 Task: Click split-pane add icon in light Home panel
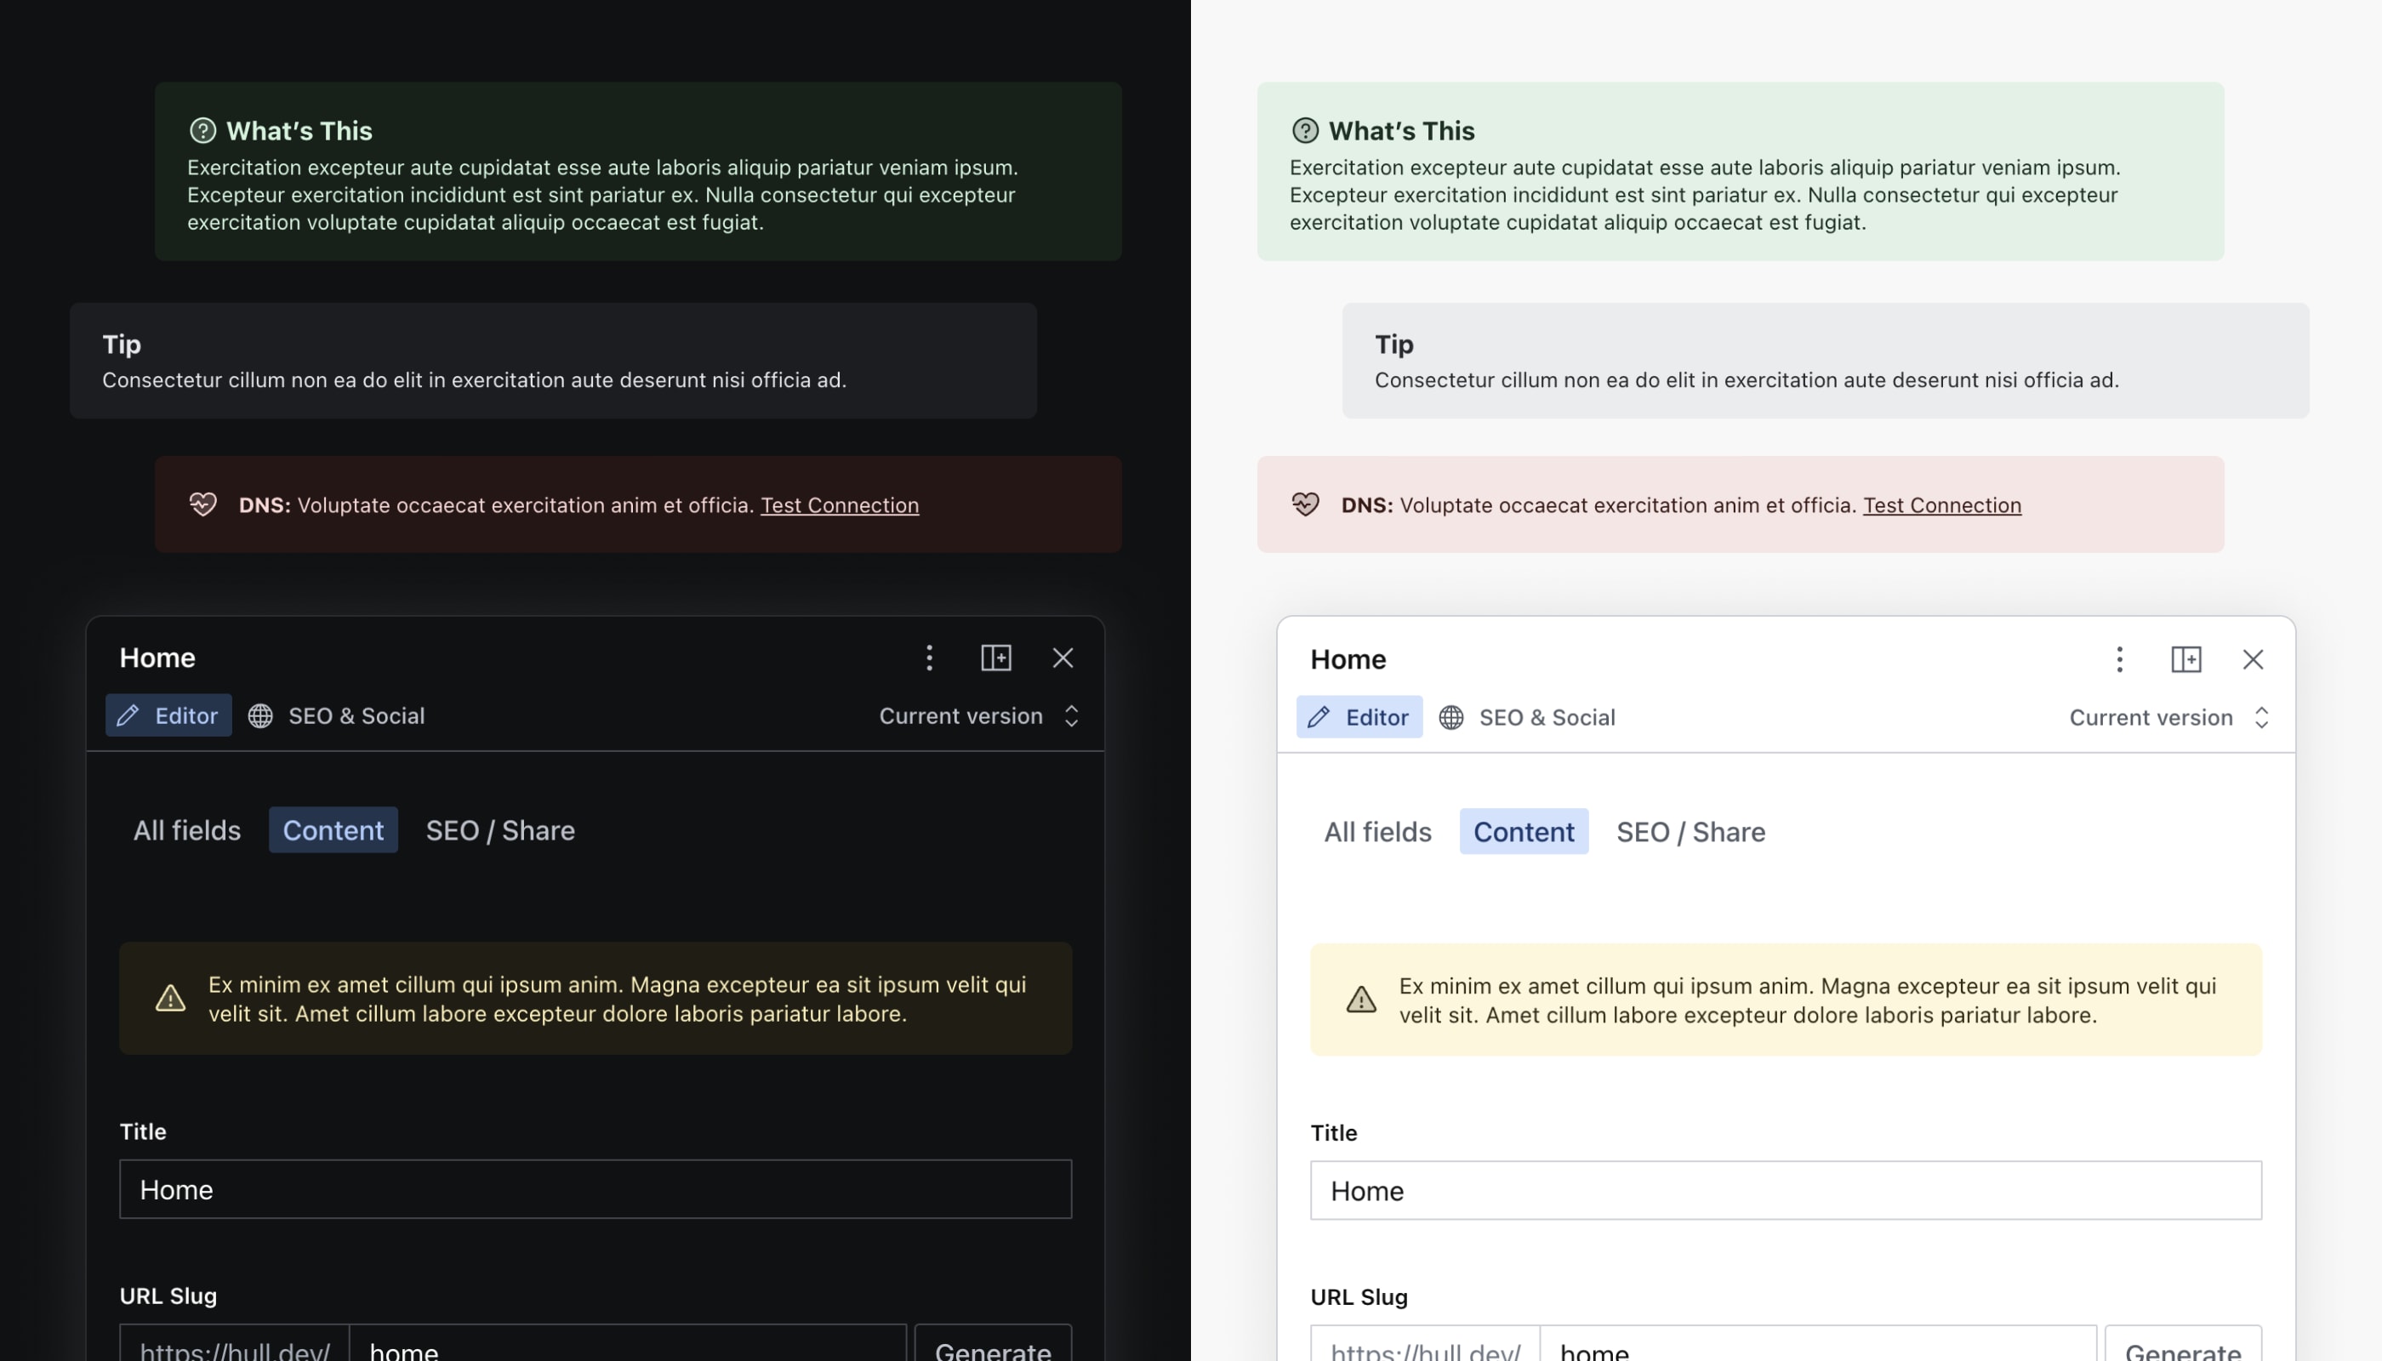coord(2185,660)
